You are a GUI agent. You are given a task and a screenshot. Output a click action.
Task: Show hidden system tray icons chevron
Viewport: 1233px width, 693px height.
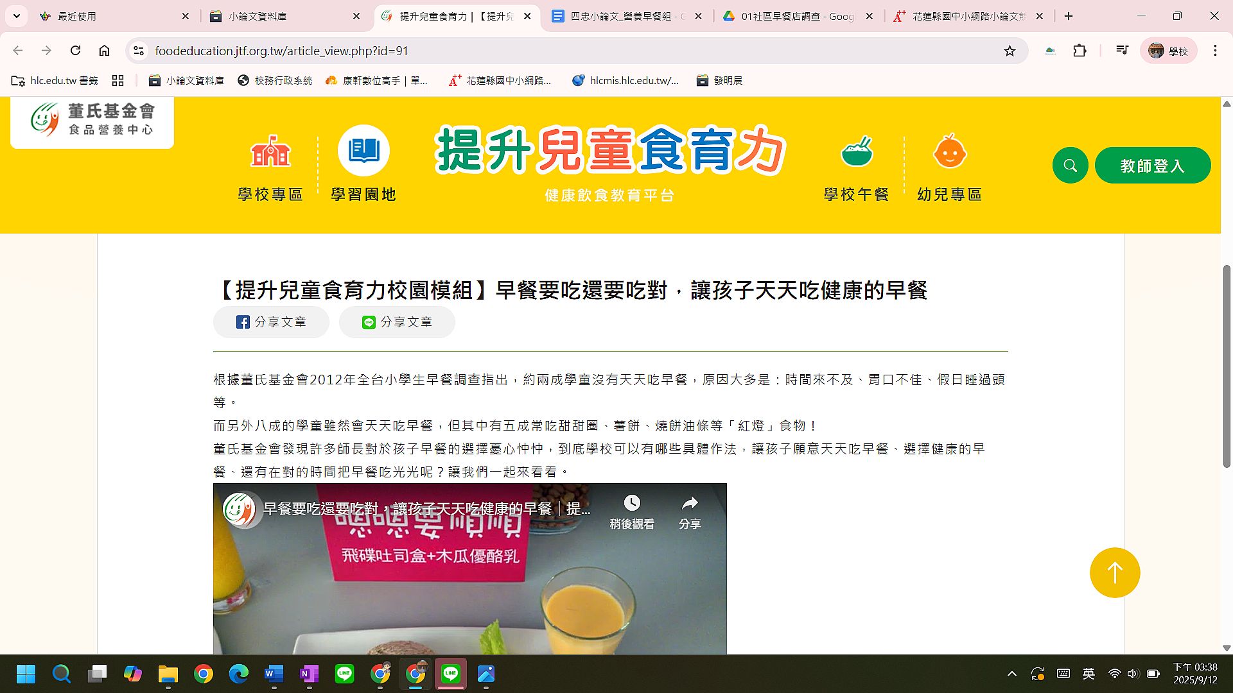pos(1012,674)
